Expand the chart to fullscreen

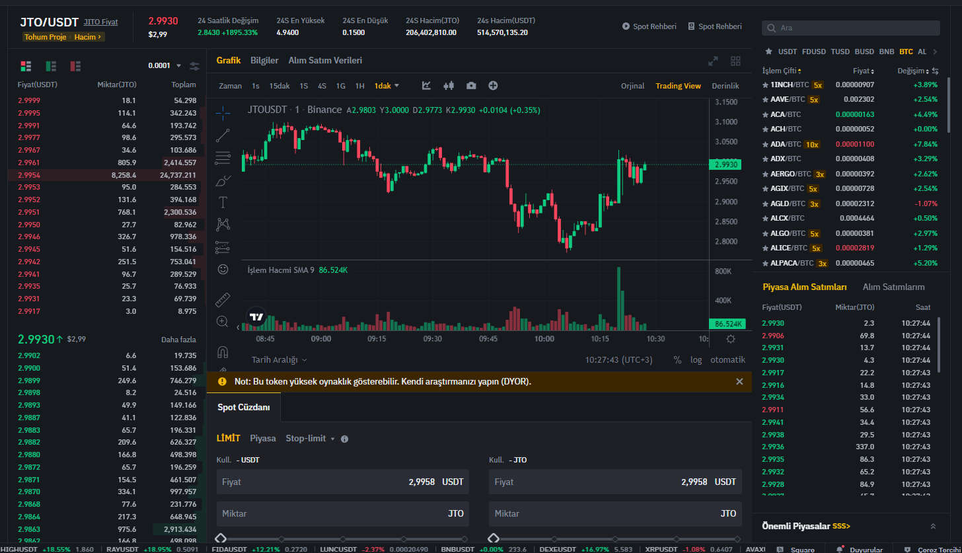pos(713,61)
